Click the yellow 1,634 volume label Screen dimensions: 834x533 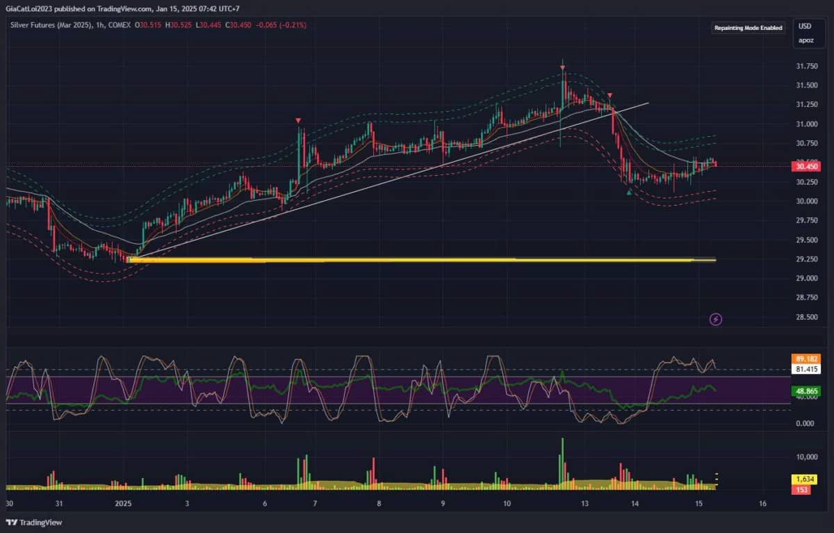coord(806,479)
